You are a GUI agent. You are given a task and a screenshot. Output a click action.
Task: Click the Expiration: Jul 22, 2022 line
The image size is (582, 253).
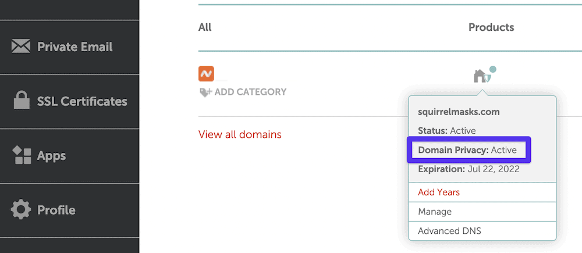point(469,169)
